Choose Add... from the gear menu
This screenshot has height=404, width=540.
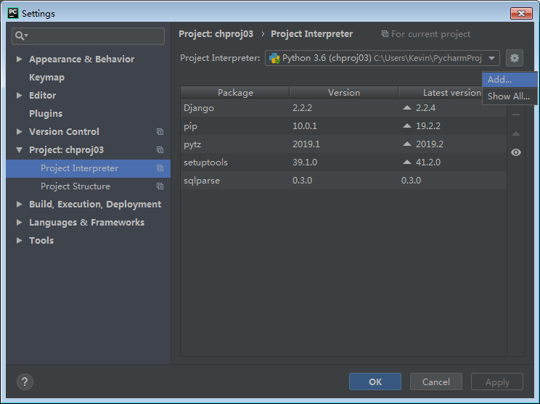pyautogui.click(x=500, y=80)
